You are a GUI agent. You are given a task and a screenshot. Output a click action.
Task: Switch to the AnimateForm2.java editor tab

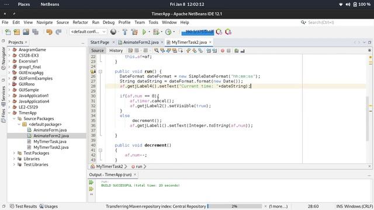[141, 43]
